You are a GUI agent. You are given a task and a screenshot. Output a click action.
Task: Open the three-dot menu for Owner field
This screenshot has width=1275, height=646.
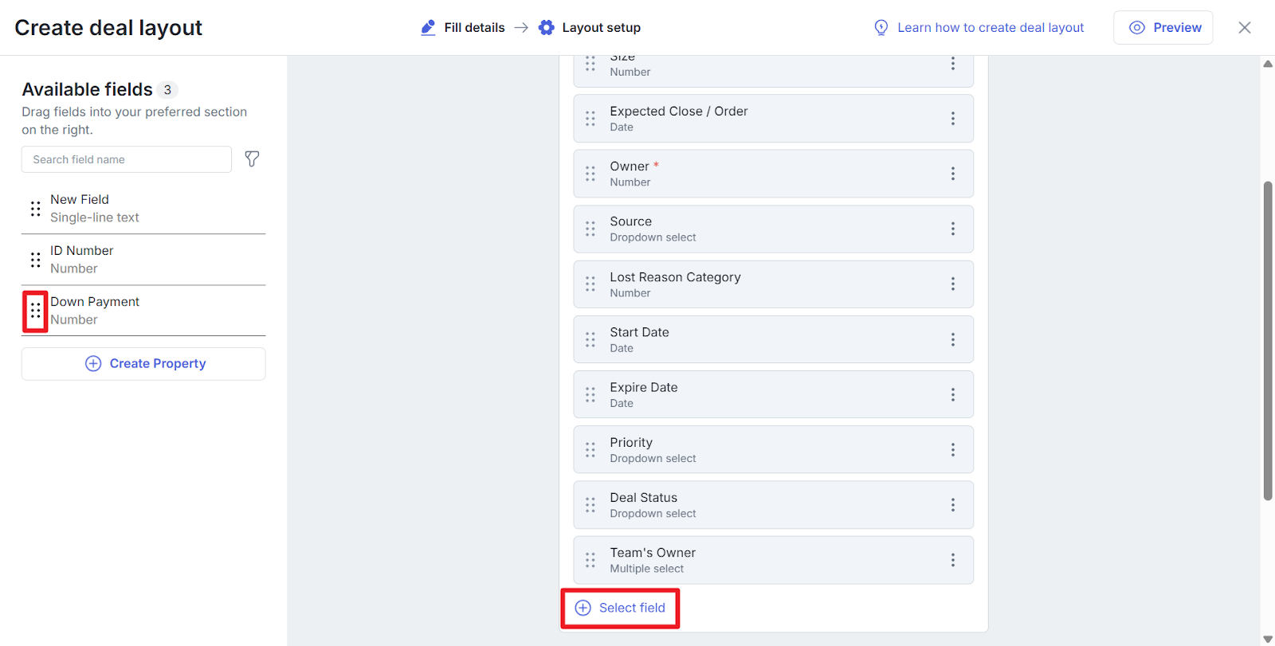click(952, 174)
